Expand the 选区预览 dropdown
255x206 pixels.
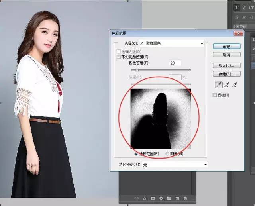[x=175, y=164]
